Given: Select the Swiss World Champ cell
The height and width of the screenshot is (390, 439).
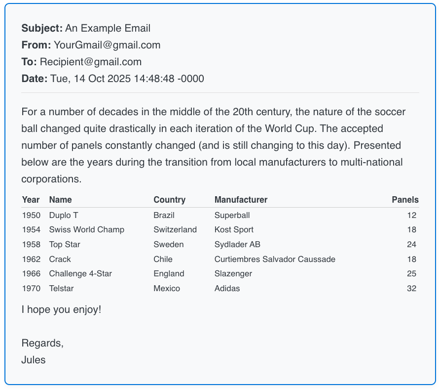Looking at the screenshot, I should [86, 229].
